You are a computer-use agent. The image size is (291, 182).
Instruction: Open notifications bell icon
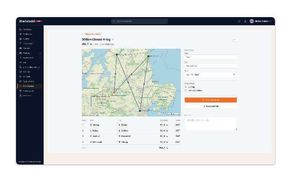tap(245, 21)
